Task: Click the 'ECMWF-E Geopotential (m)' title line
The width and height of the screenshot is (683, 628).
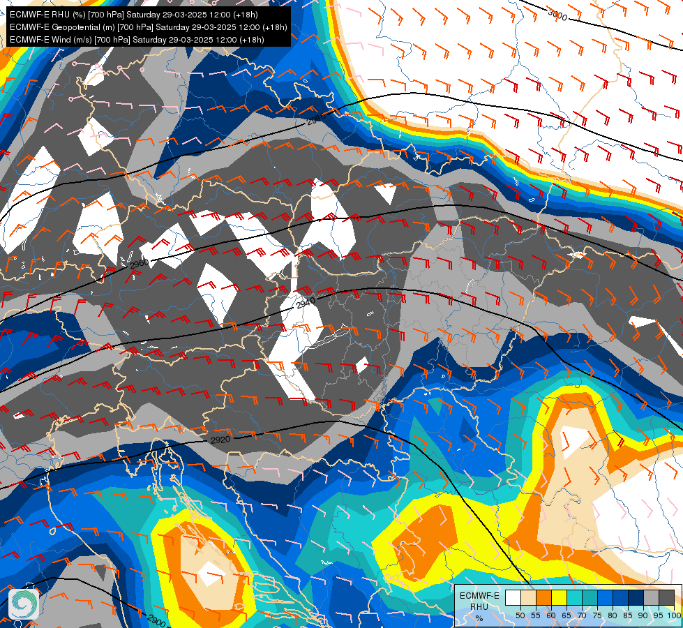Action: [x=148, y=27]
